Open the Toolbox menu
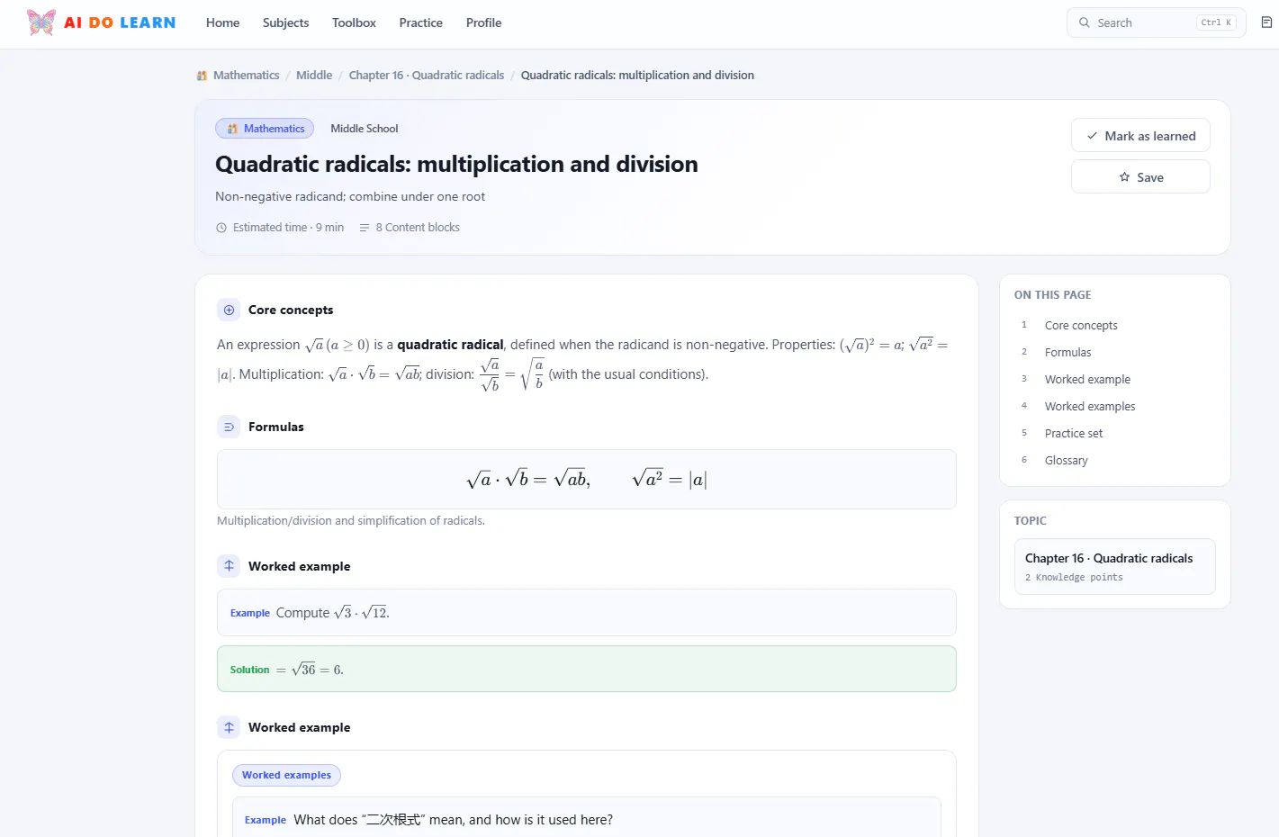This screenshot has width=1279, height=837. click(x=354, y=22)
